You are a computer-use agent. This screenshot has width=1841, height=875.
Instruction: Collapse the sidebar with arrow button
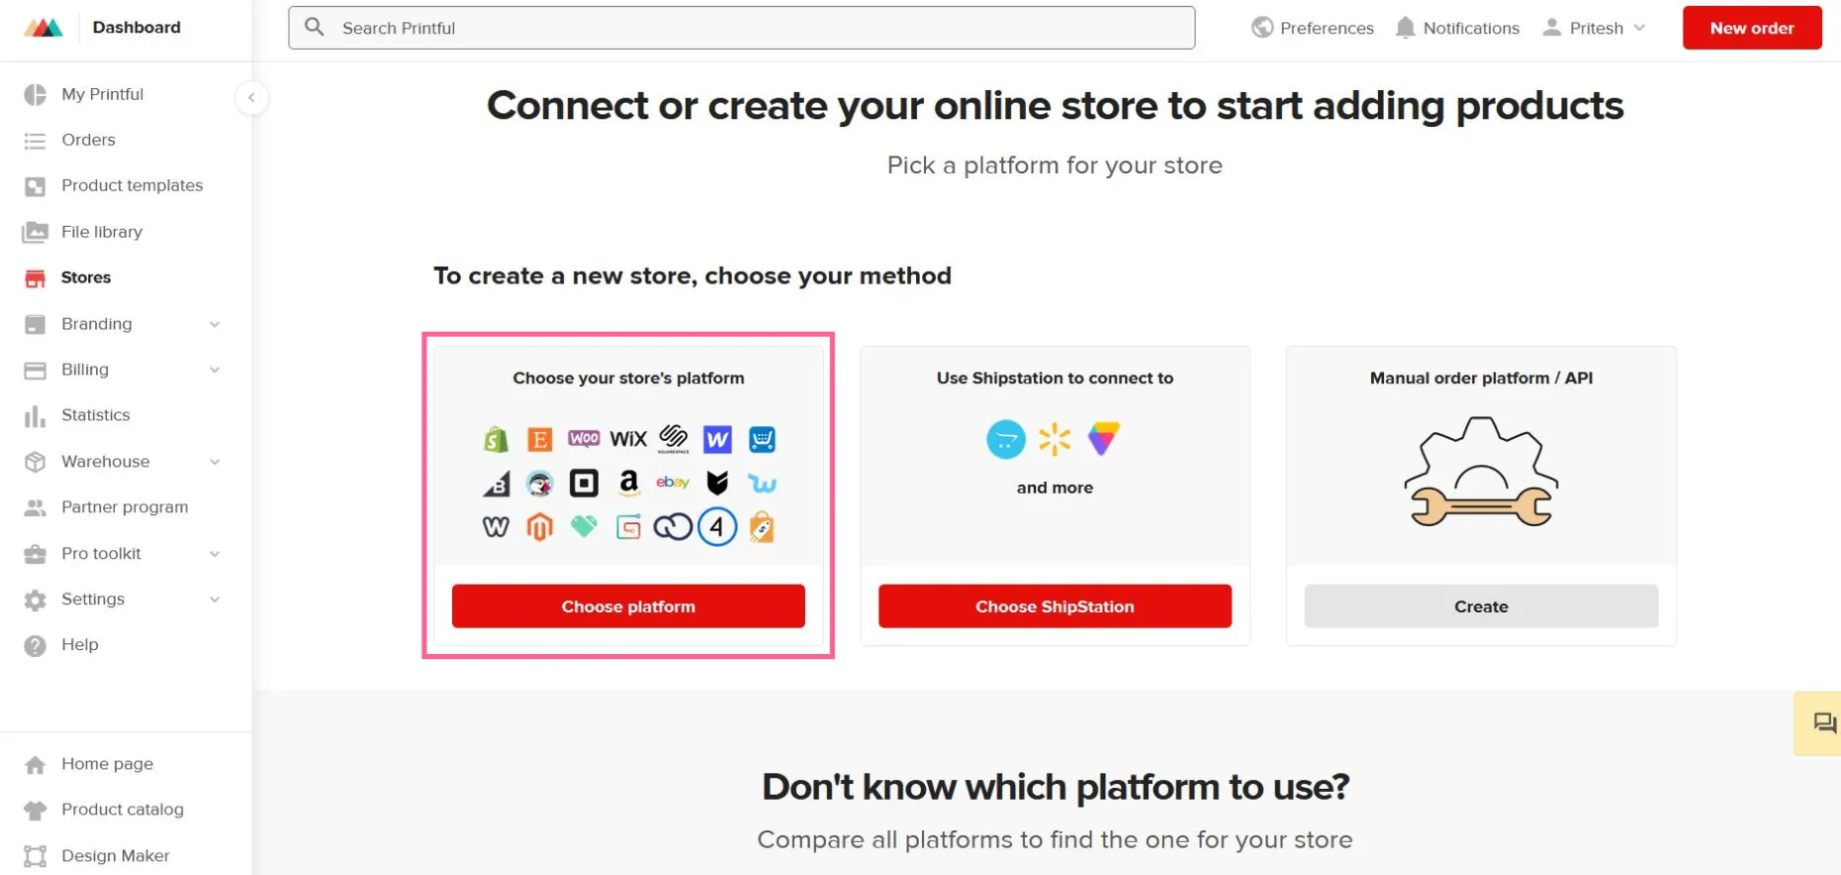(x=252, y=97)
